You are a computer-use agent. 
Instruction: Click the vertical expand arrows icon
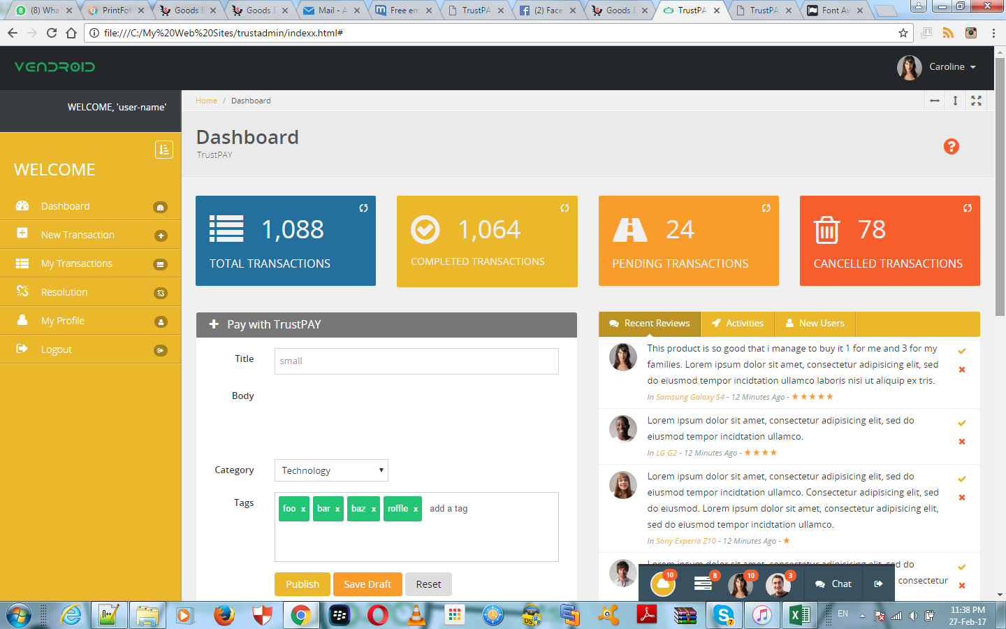point(955,101)
